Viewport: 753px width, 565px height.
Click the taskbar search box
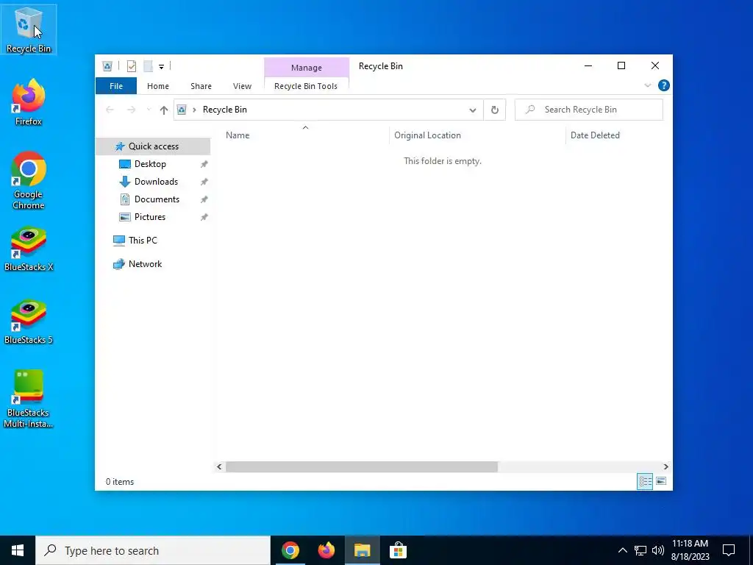point(153,550)
